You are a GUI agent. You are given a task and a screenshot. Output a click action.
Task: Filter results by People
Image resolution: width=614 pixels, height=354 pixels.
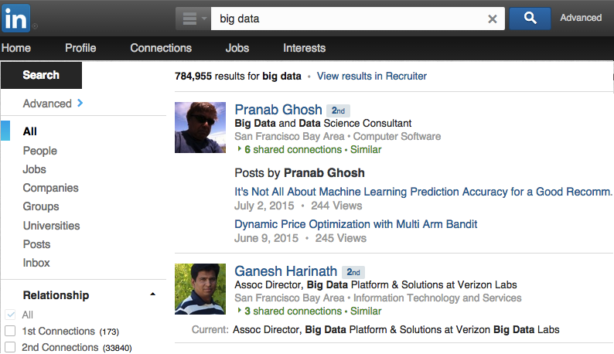point(40,151)
